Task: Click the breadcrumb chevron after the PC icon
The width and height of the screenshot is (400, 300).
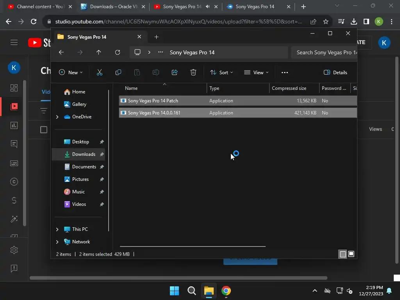Action: (149, 52)
